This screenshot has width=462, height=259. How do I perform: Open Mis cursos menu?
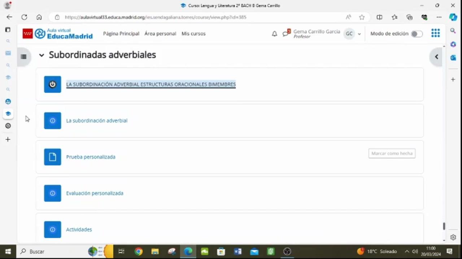pyautogui.click(x=193, y=33)
